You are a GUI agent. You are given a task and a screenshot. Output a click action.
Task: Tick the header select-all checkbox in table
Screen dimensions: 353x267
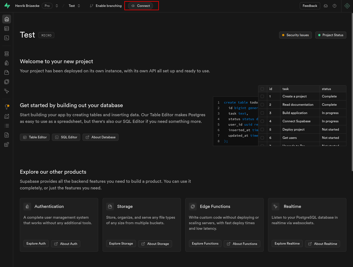262,89
